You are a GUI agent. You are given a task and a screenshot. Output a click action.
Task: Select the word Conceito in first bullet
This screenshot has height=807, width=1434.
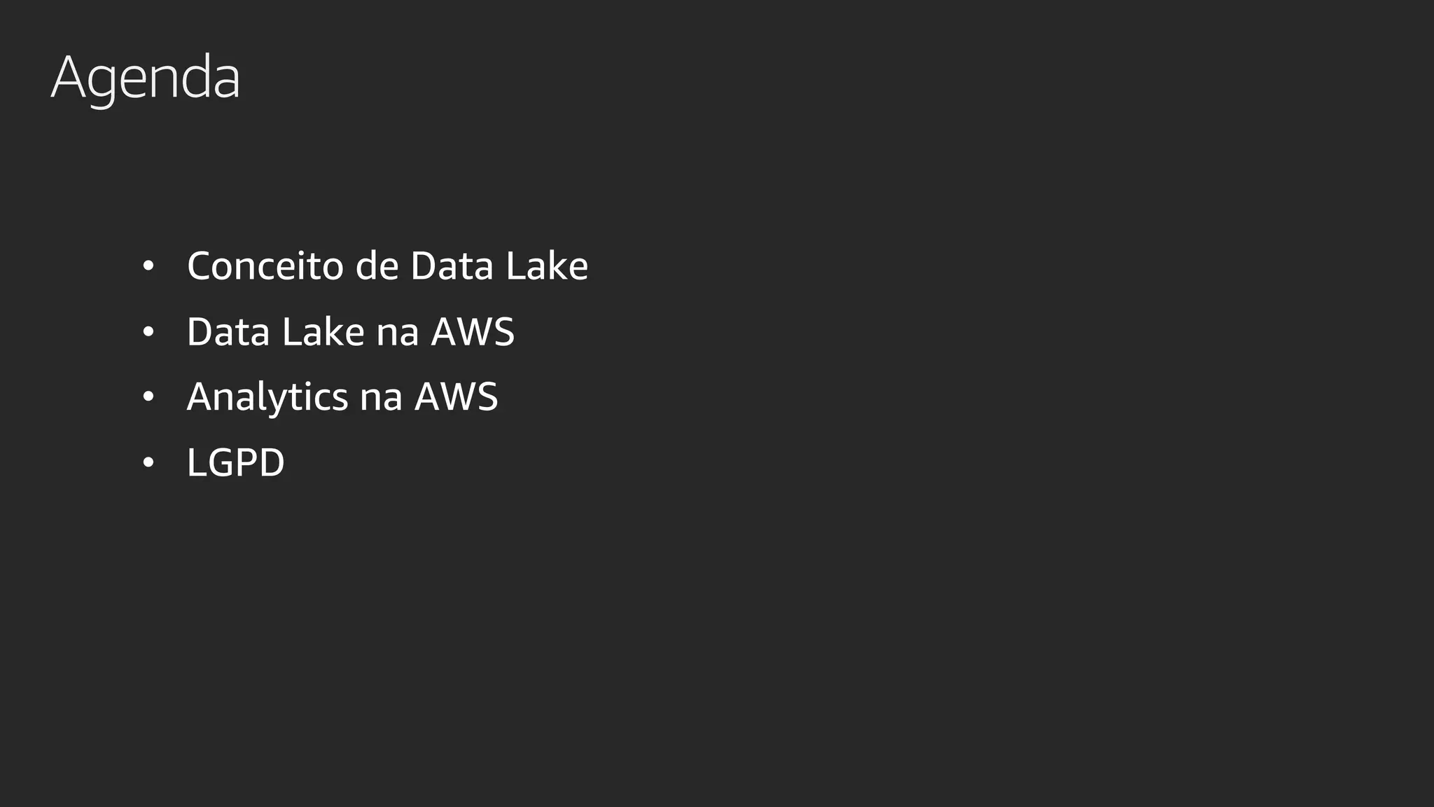tap(265, 266)
